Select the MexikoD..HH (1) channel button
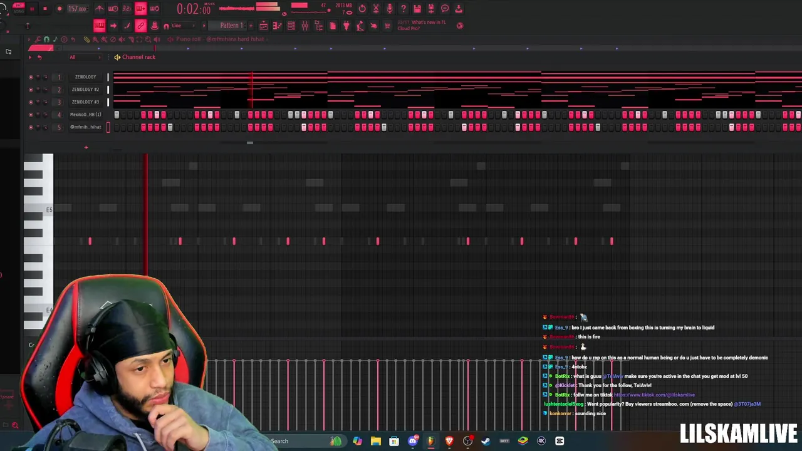The height and width of the screenshot is (451, 802). click(85, 115)
